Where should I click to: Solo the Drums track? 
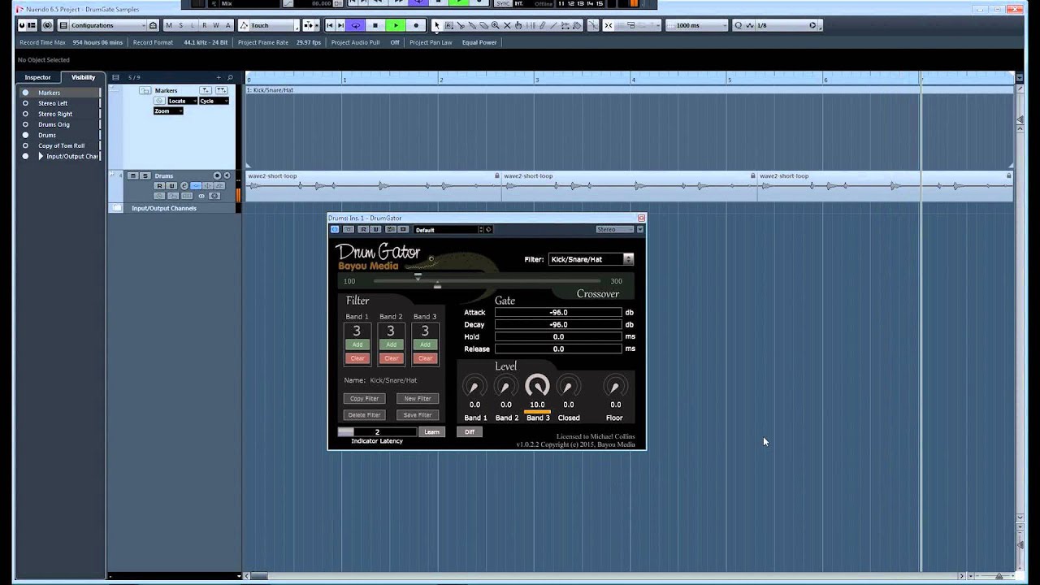coord(145,175)
